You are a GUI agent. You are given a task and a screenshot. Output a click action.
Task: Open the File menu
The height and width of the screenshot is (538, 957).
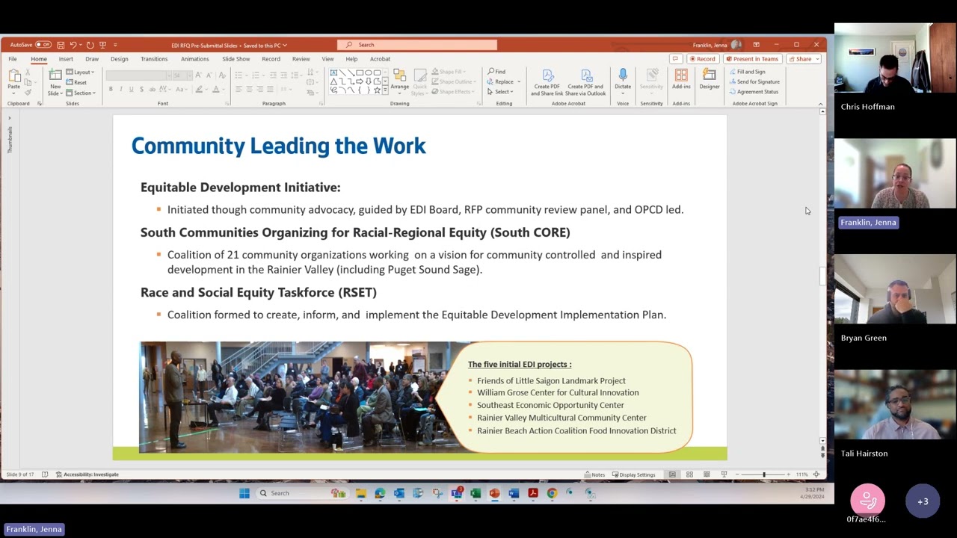point(13,59)
